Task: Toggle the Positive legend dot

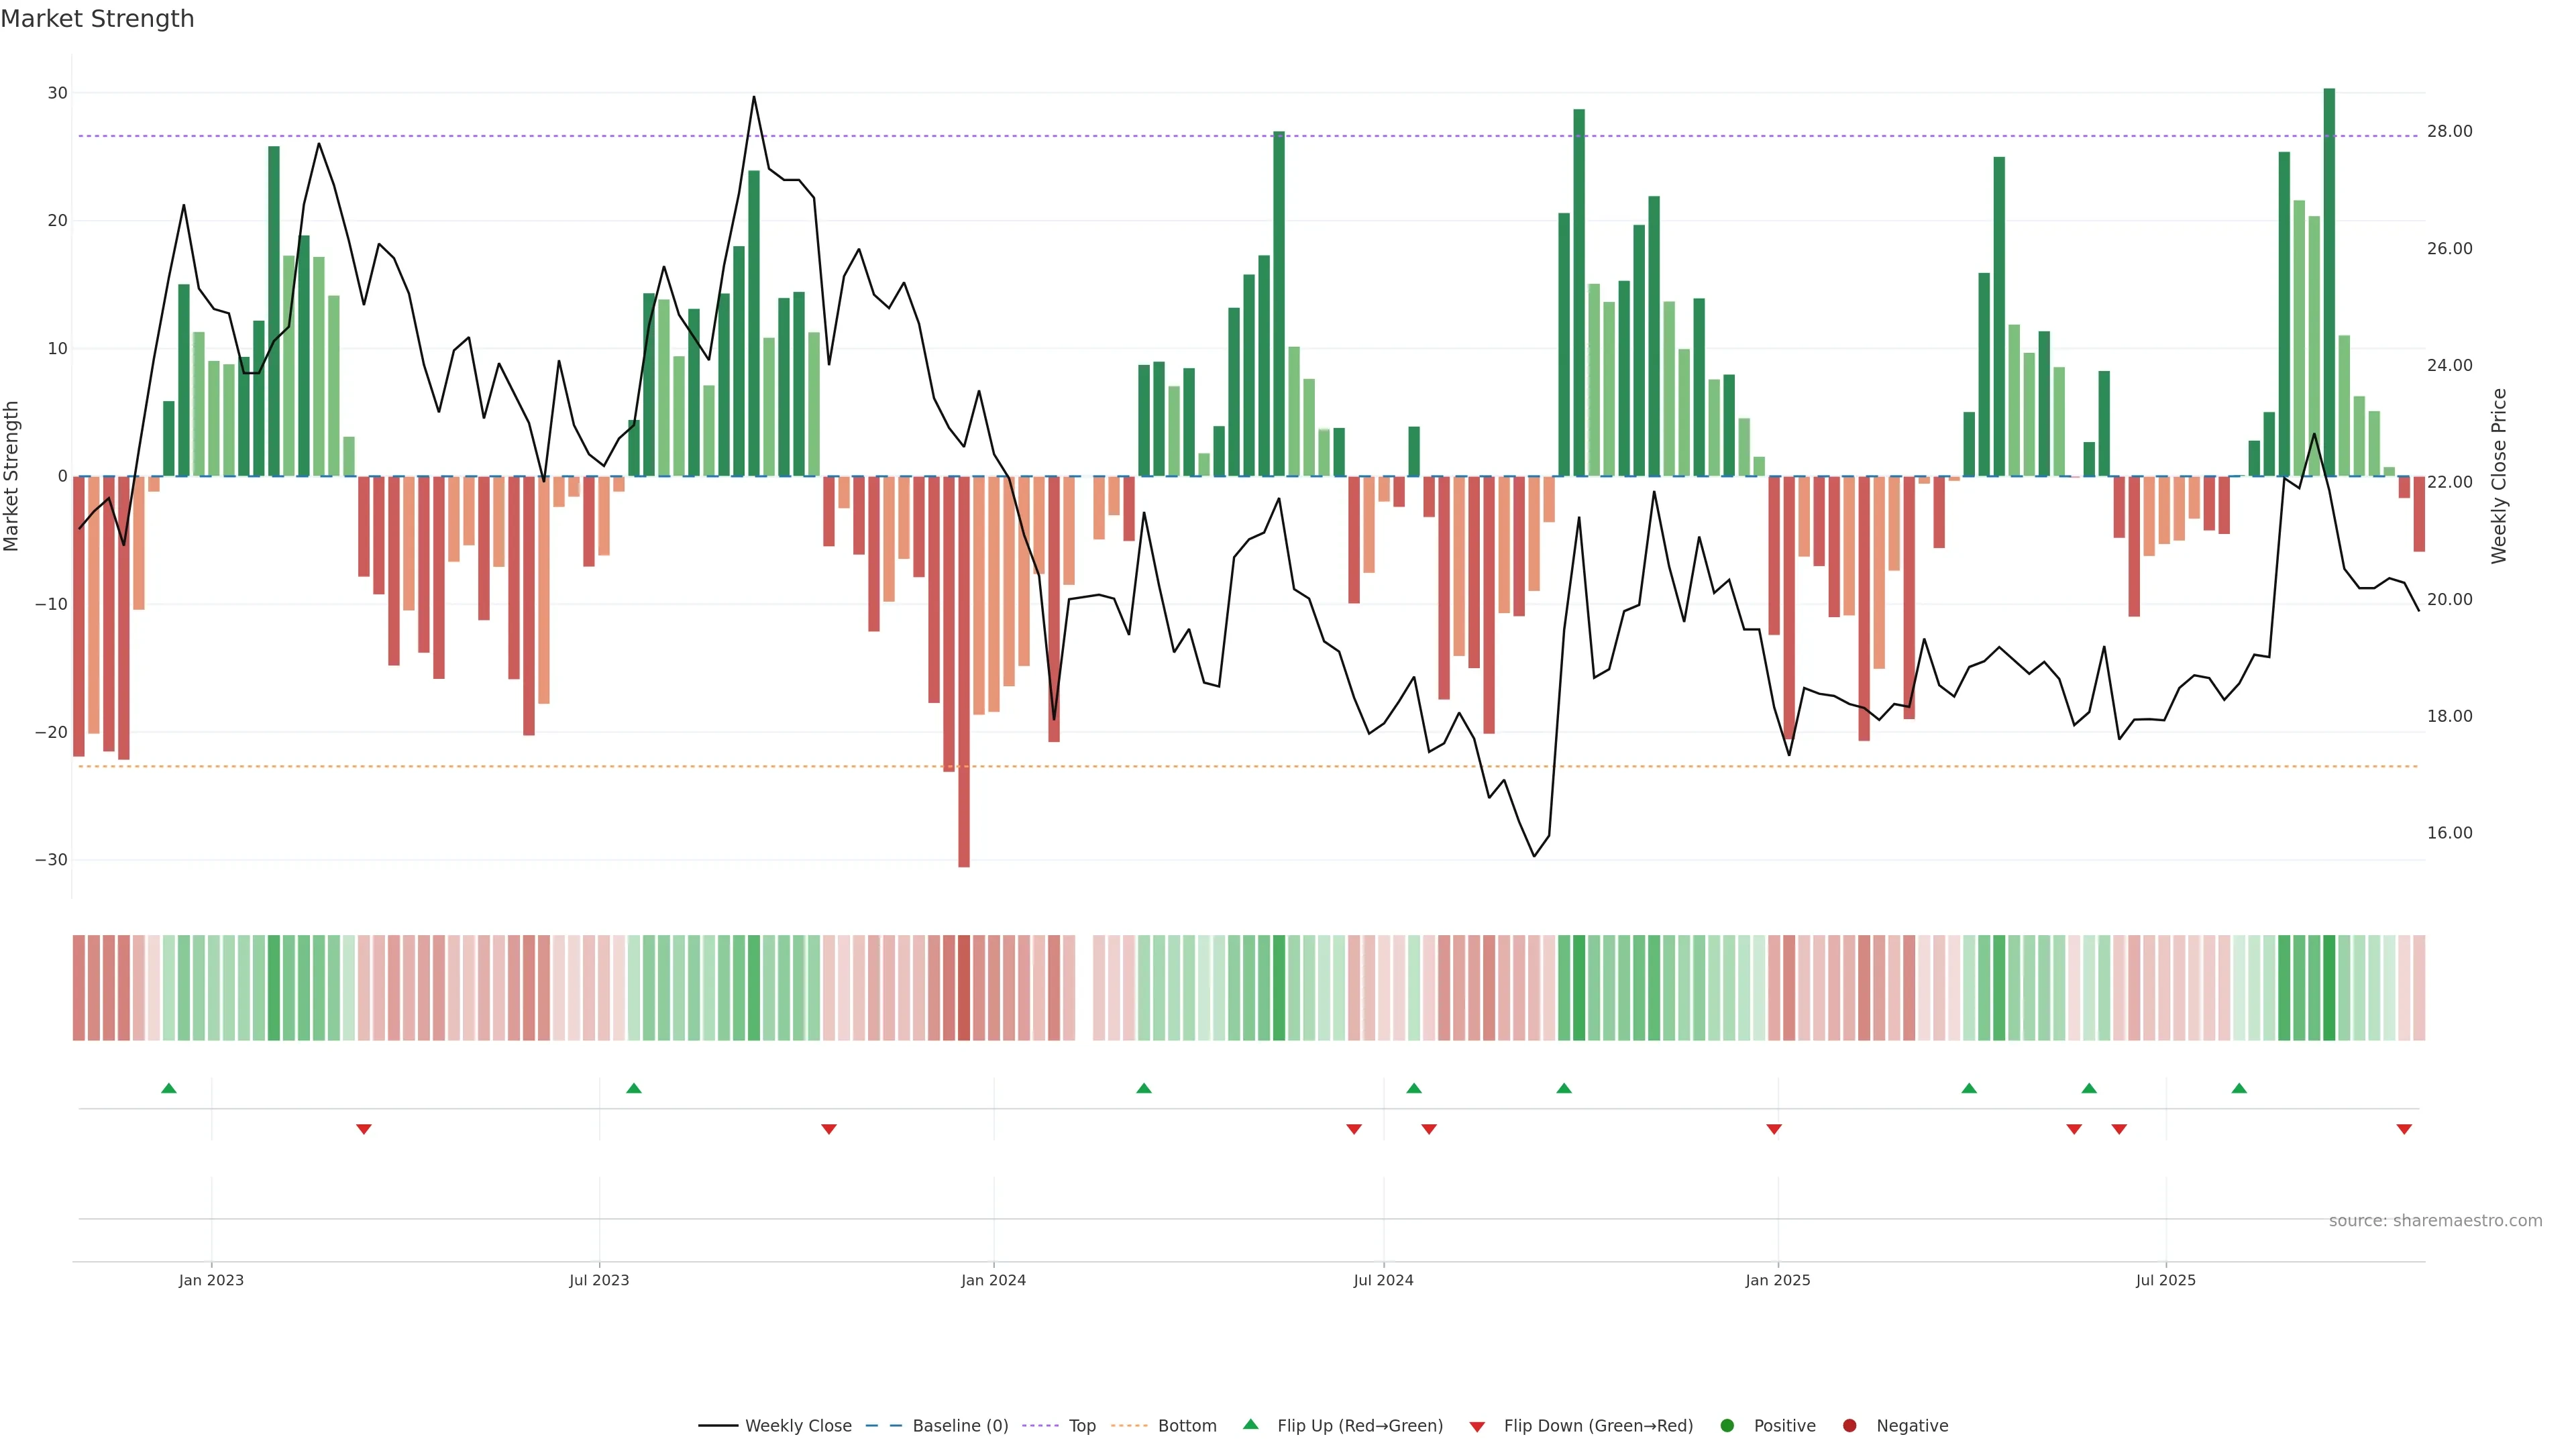Action: coord(1727,1426)
